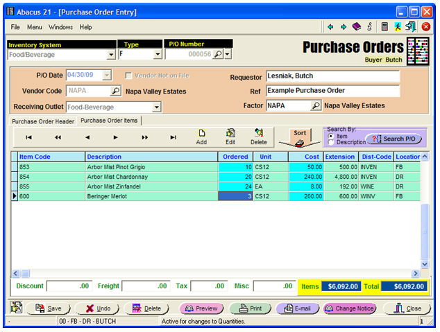The height and width of the screenshot is (332, 440).
Task: Toggle Vendor Not on File checkbox
Action: [x=128, y=76]
